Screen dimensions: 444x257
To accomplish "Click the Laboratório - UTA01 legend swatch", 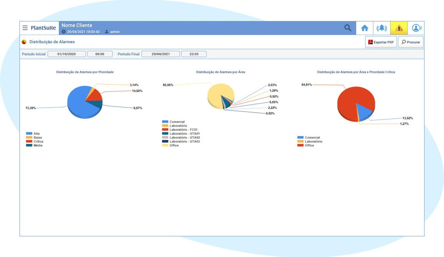I will [x=165, y=133].
